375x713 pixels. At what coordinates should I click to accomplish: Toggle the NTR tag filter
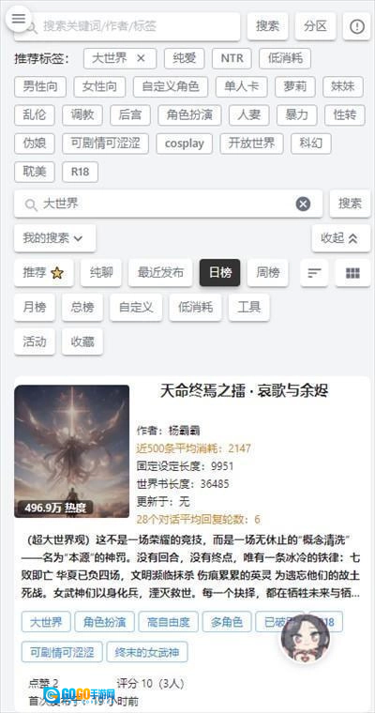click(232, 59)
